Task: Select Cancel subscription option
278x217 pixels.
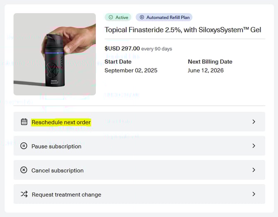Action: tap(57, 171)
